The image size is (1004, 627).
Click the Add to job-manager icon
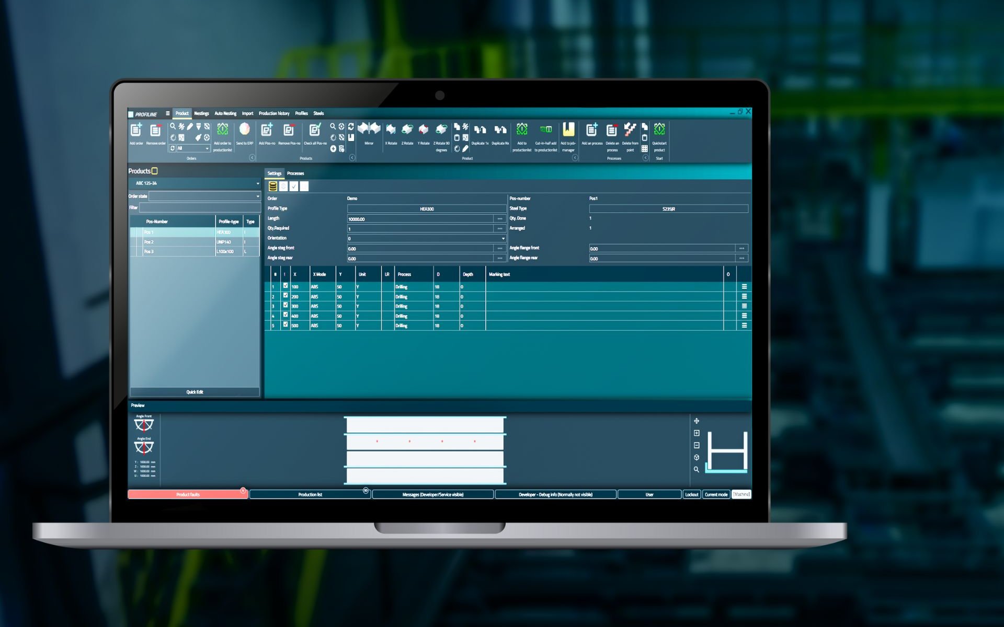tap(568, 130)
